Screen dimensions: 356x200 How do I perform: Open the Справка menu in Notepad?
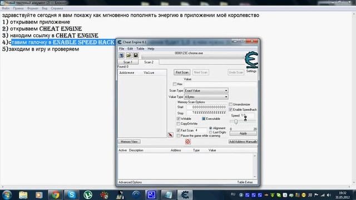[x=57, y=8]
